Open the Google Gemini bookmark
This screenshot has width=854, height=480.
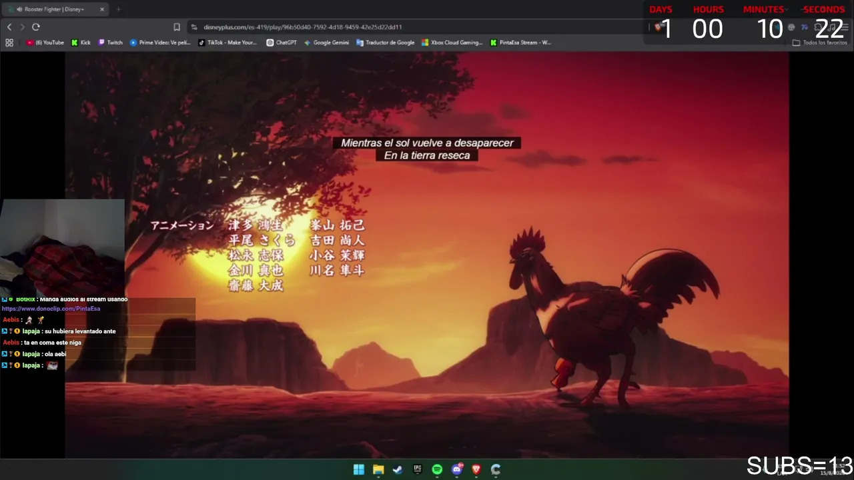click(x=326, y=43)
